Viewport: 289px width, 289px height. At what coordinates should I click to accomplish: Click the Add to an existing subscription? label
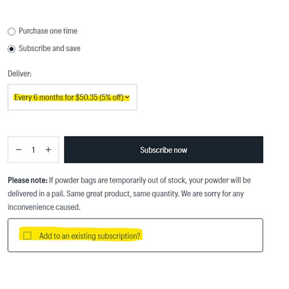point(90,236)
